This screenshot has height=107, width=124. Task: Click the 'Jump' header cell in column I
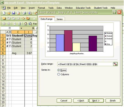28,36
